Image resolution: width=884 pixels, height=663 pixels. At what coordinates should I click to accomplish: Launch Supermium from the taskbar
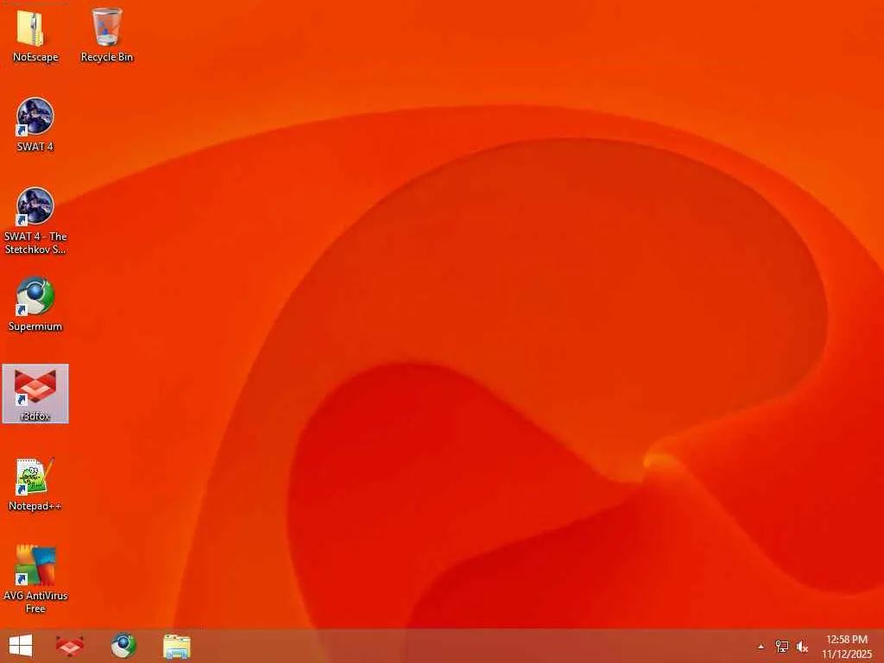pos(123,646)
